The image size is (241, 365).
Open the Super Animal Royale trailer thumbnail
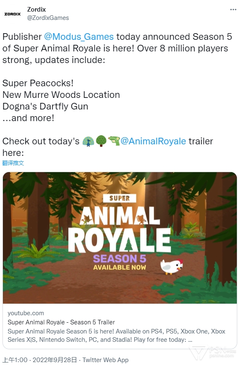[120, 238]
